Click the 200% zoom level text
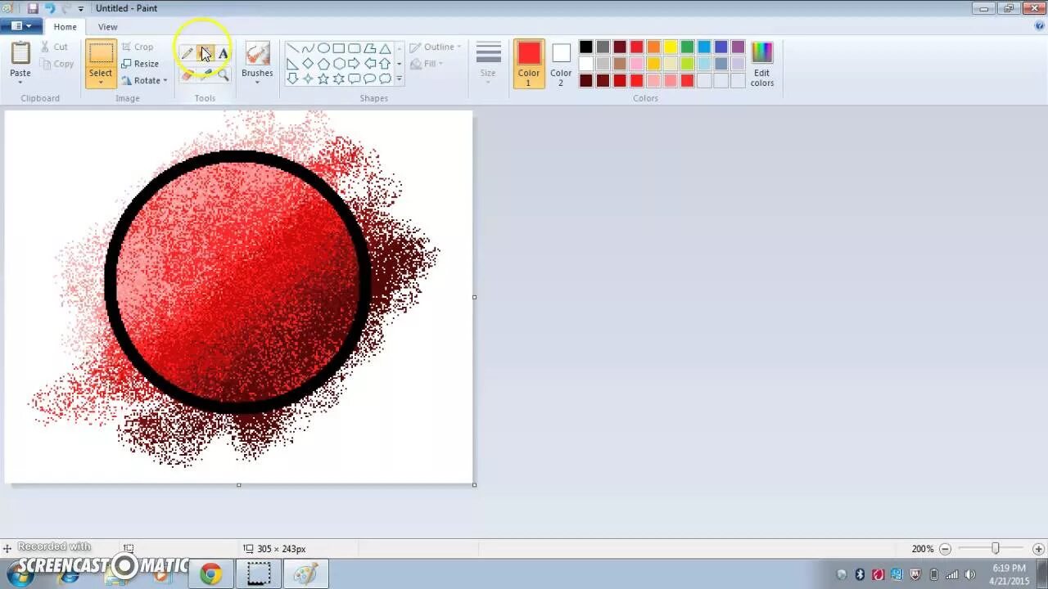 923,549
